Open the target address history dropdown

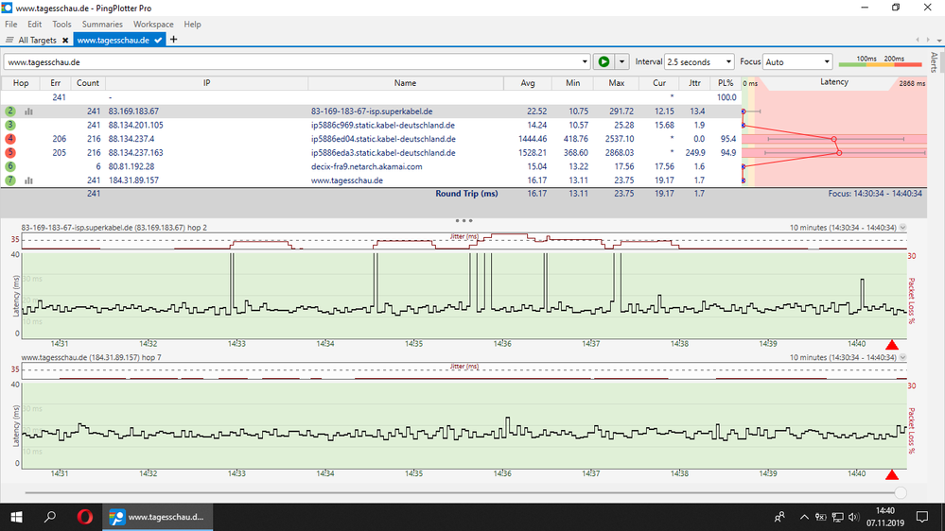584,62
